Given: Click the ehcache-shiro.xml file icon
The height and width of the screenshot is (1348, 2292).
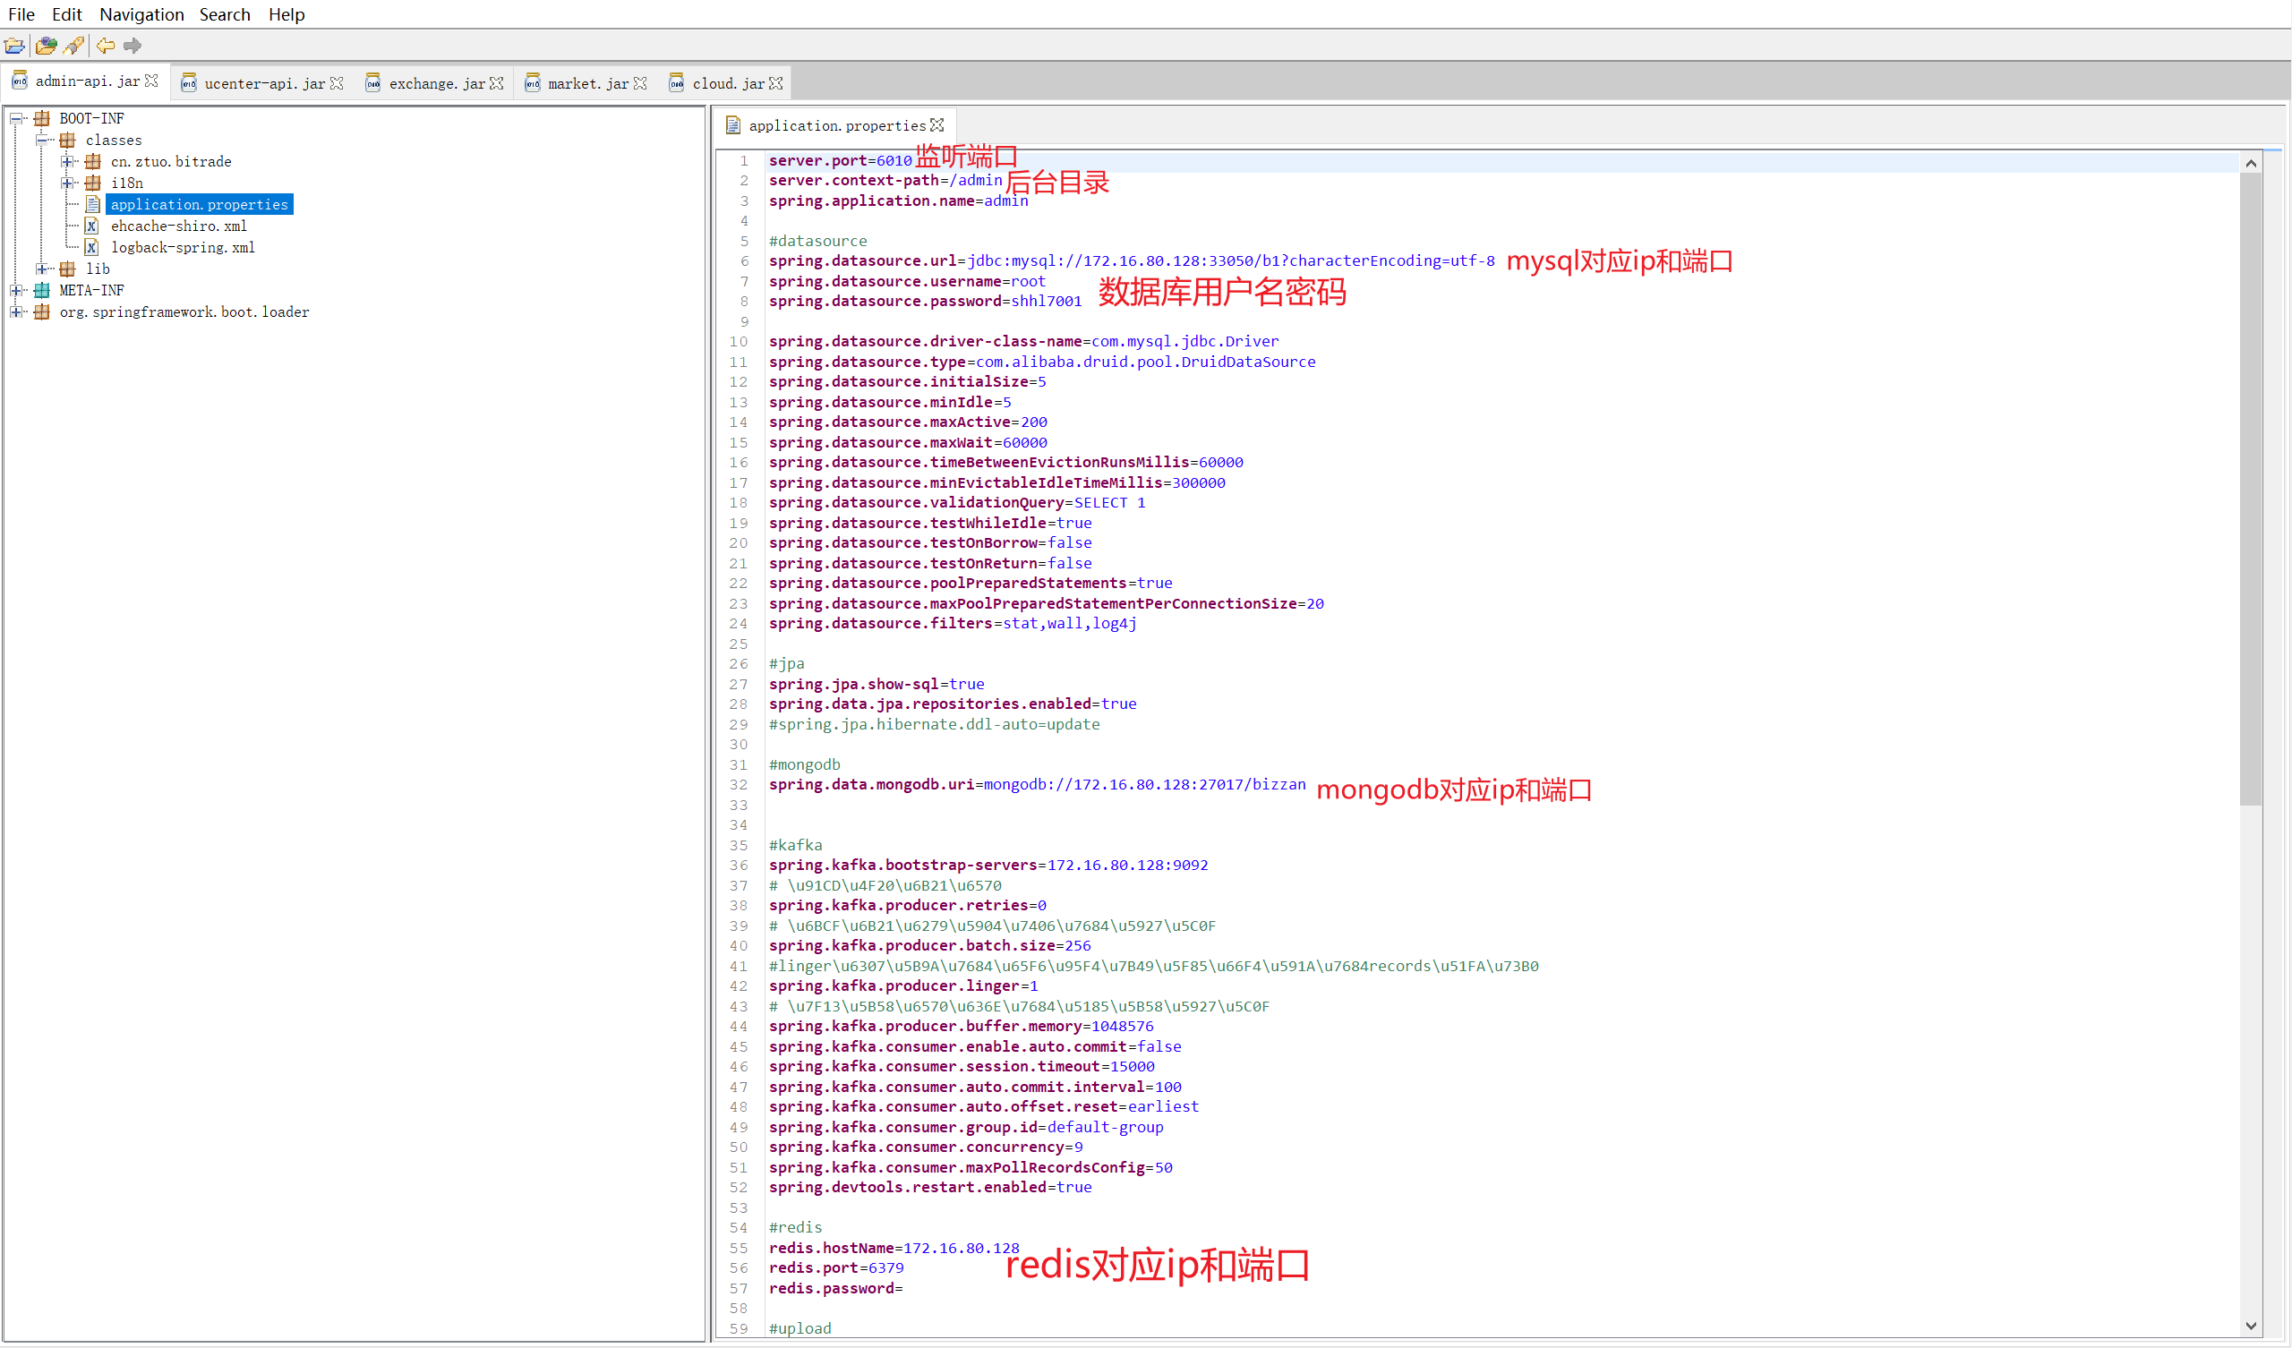Looking at the screenshot, I should pyautogui.click(x=92, y=226).
